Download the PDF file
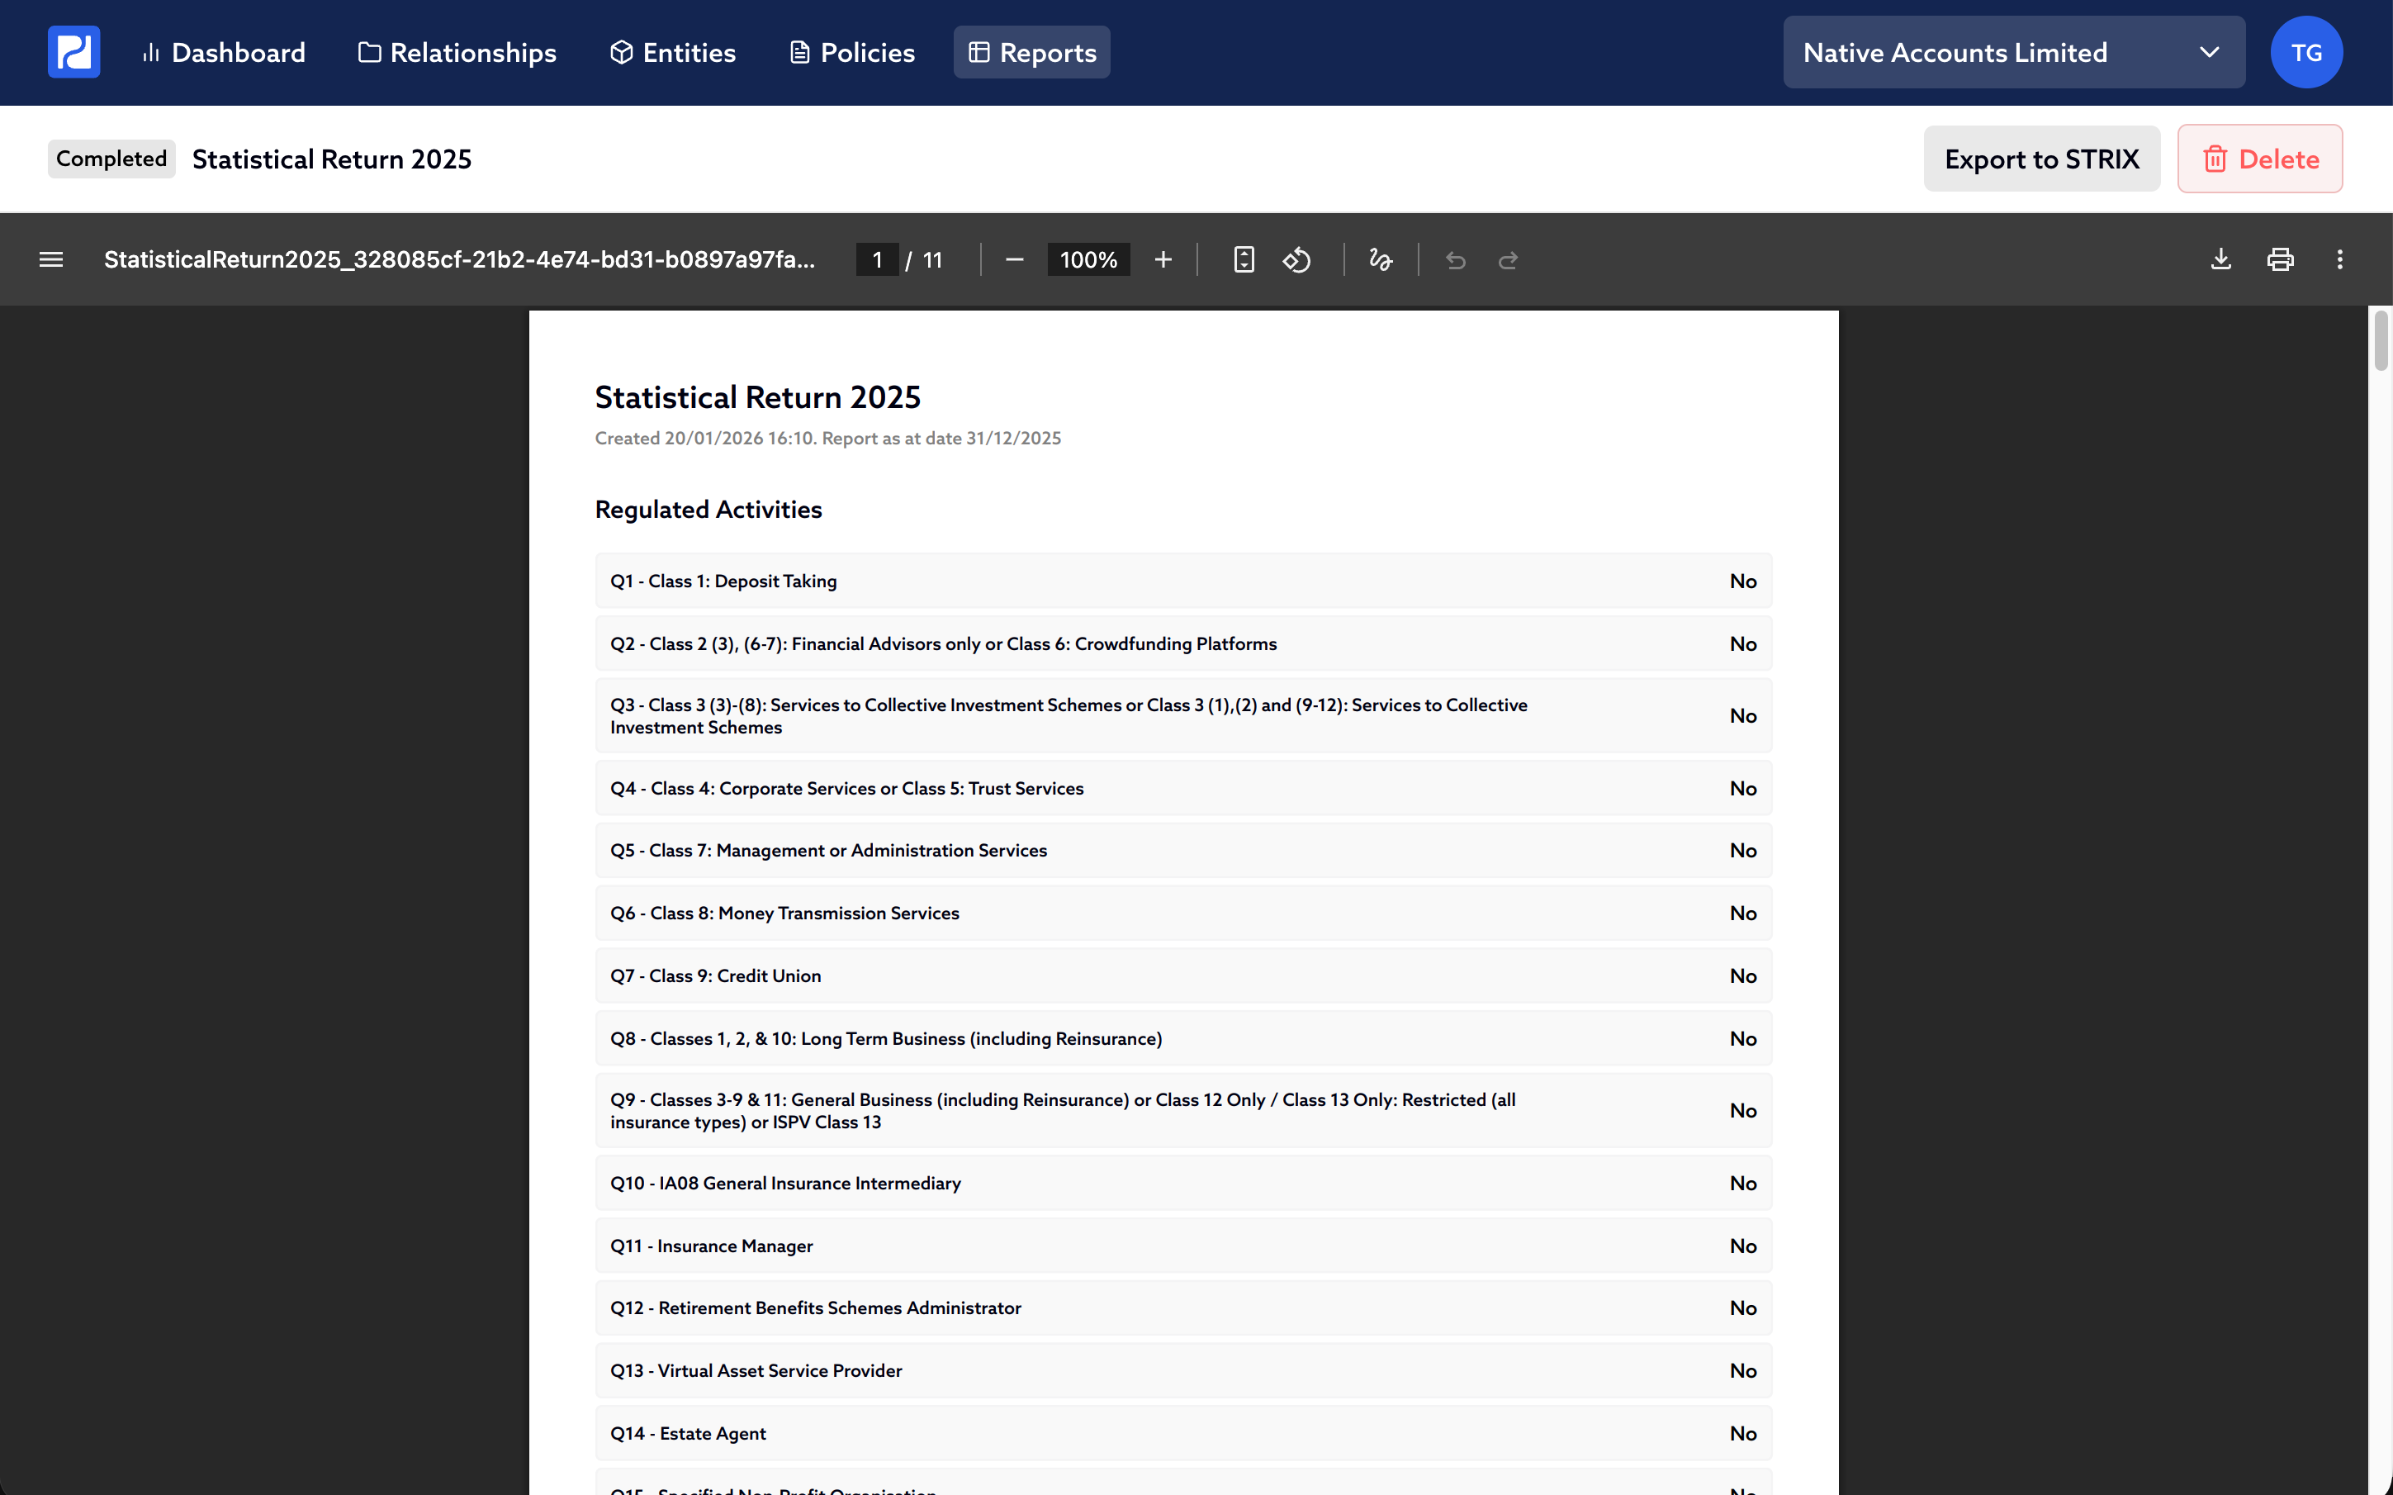The width and height of the screenshot is (2393, 1495). [x=2220, y=259]
